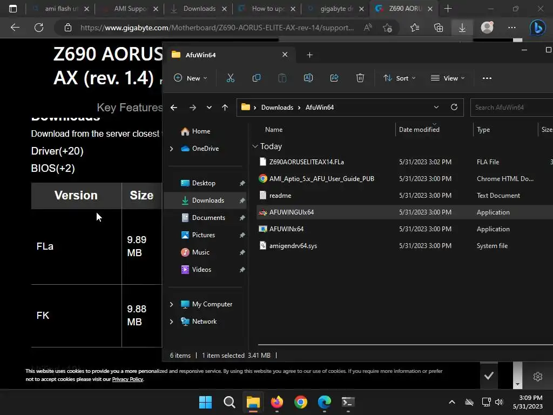
Task: Click the Downloads breadcrumb in address bar
Action: [277, 108]
